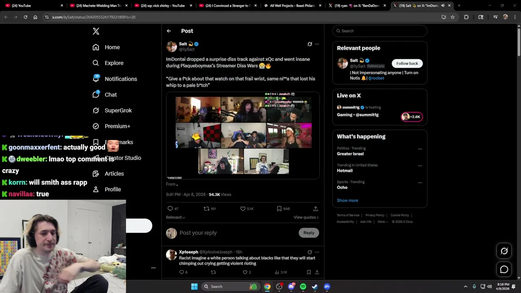Open options for Hotmail trend
The image size is (521, 293).
(x=420, y=166)
